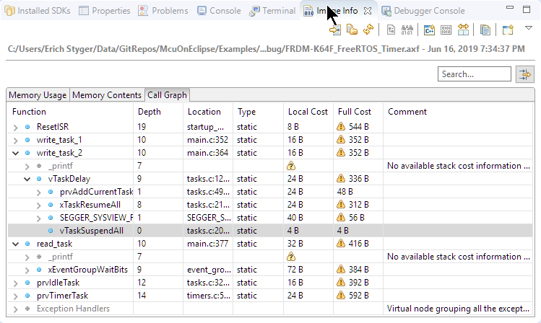Click the import image arrow icon in toolbar
The image size is (541, 323).
coord(334,30)
